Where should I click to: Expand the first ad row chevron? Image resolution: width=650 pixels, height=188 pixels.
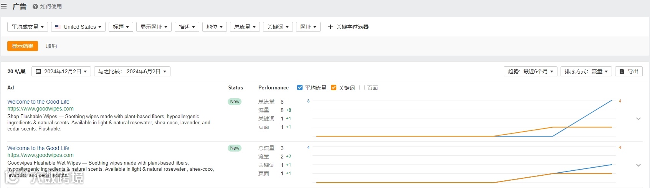(638, 119)
